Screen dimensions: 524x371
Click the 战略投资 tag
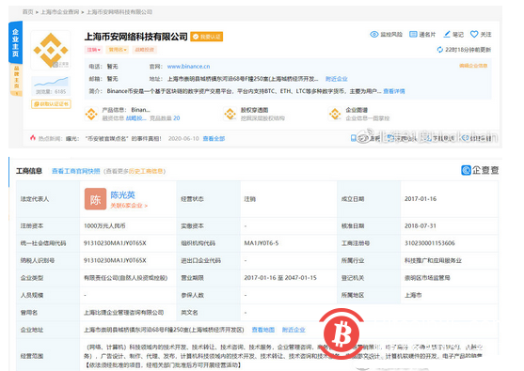[144, 50]
